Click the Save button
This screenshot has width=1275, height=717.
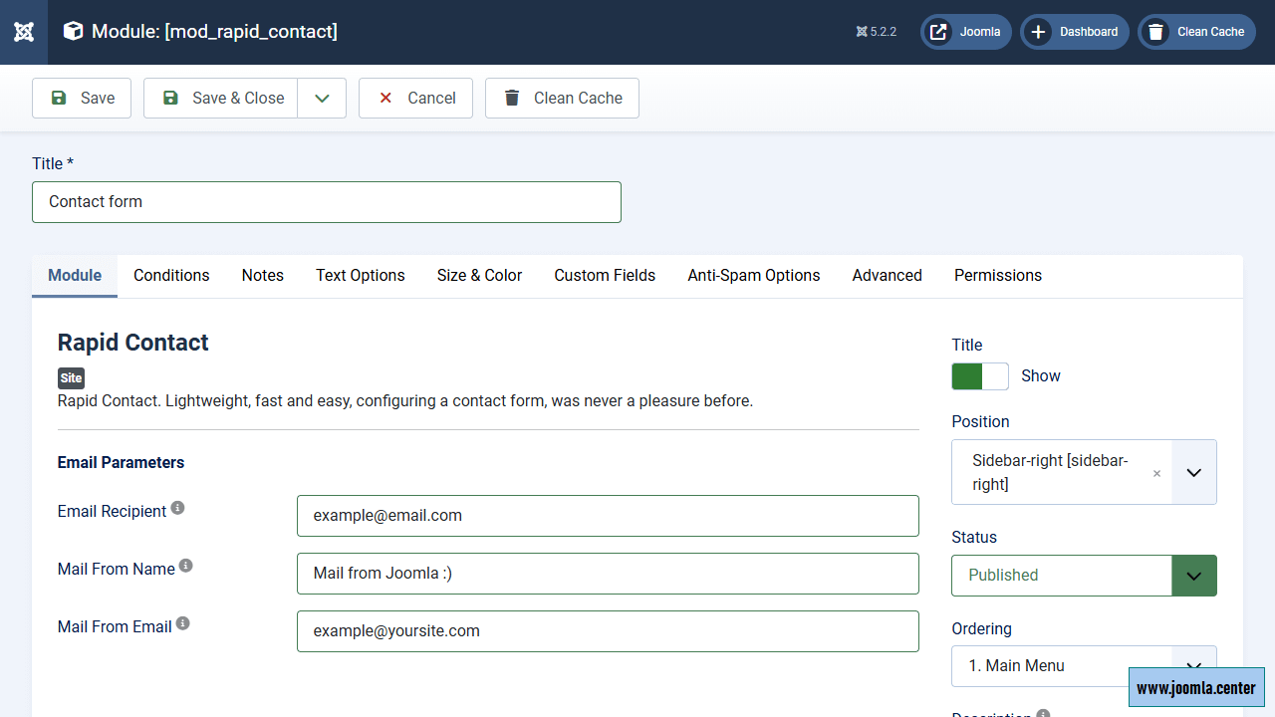pyautogui.click(x=82, y=98)
